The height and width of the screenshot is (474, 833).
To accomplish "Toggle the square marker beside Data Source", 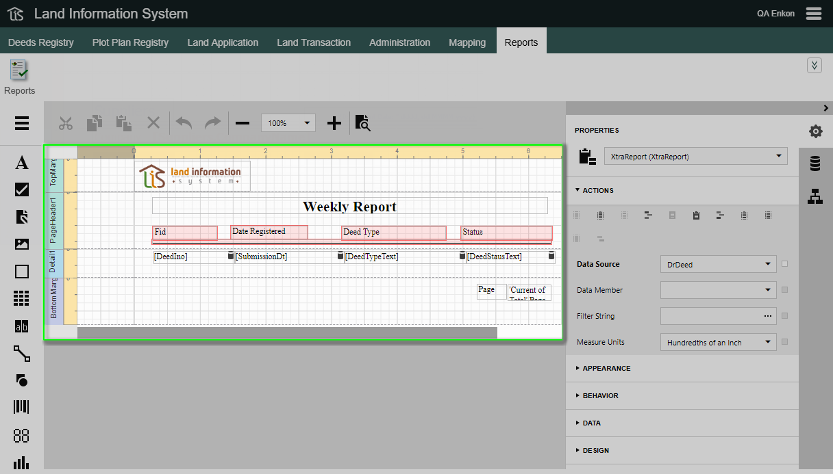I will tap(784, 264).
